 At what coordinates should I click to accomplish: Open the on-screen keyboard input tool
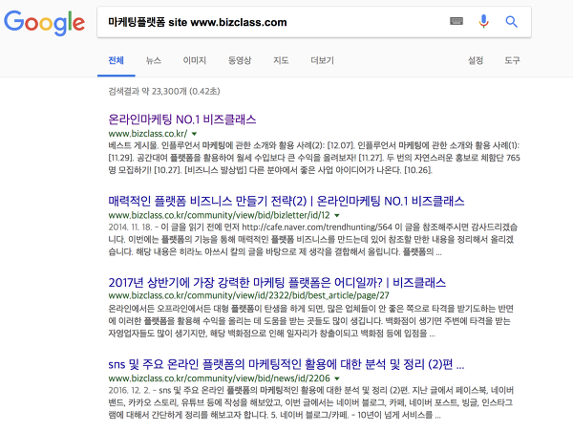456,21
